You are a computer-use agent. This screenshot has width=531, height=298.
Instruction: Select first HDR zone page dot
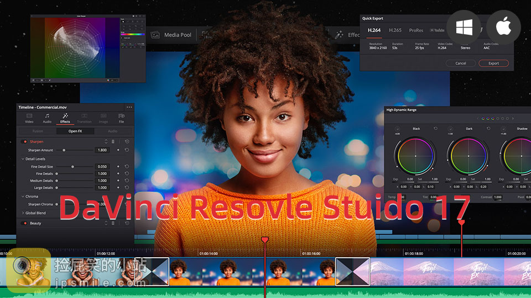pyautogui.click(x=483, y=119)
